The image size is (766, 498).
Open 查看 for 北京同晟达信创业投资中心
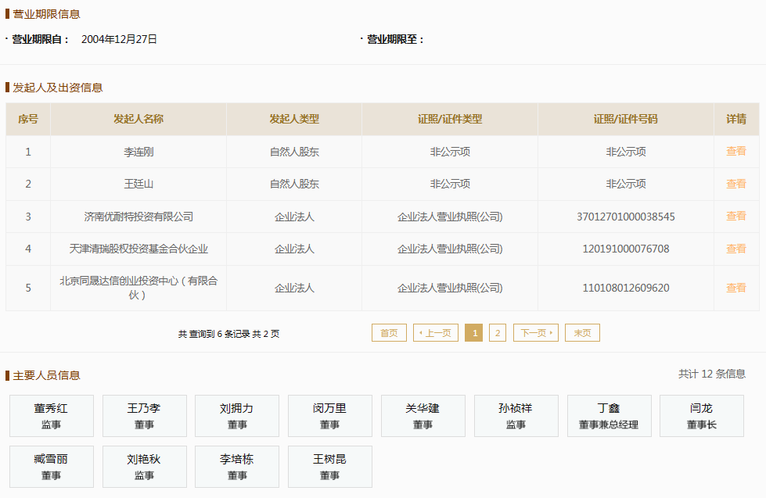(x=735, y=288)
